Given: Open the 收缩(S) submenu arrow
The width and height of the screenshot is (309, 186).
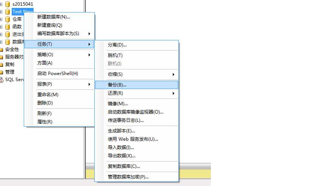Looking at the screenshot, I should click(174, 74).
